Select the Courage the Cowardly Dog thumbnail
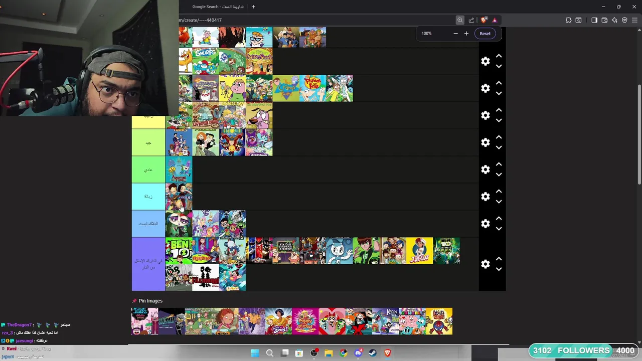The image size is (642, 361). [x=259, y=115]
